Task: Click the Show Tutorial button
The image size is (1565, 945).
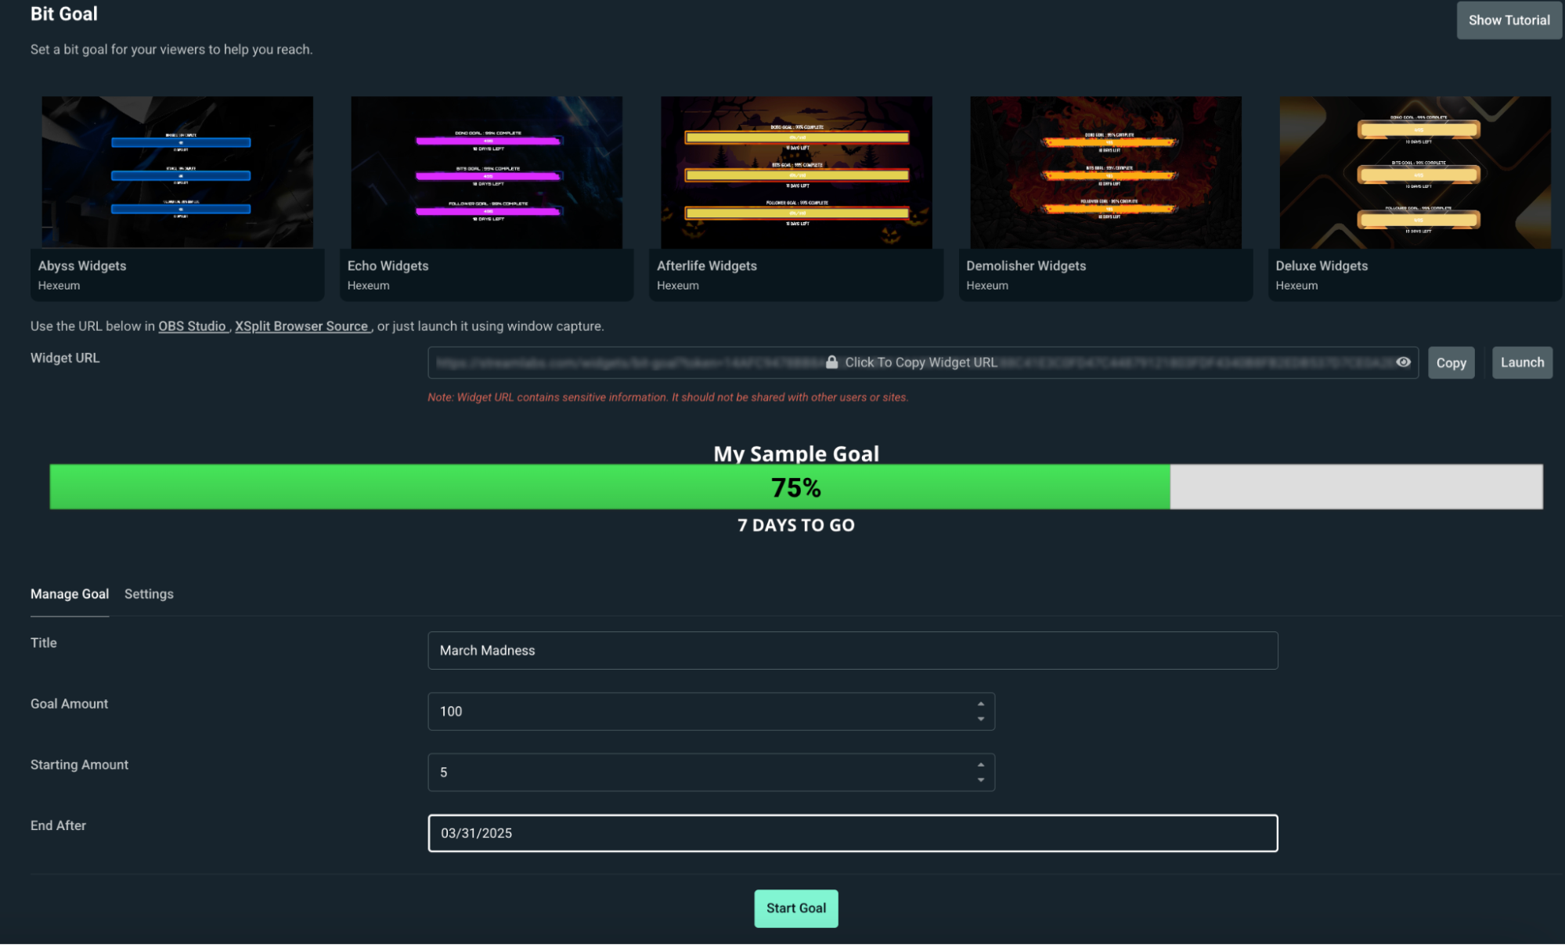Action: 1508,20
